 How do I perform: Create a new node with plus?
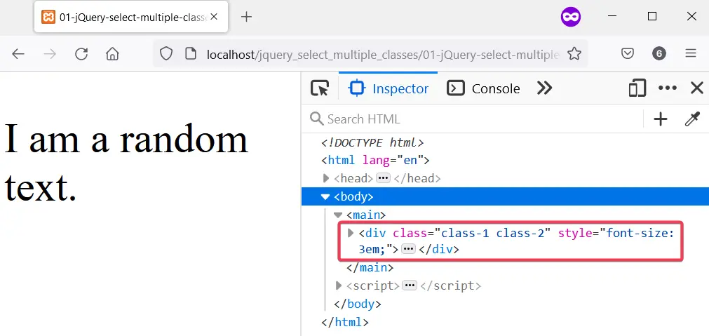[661, 119]
